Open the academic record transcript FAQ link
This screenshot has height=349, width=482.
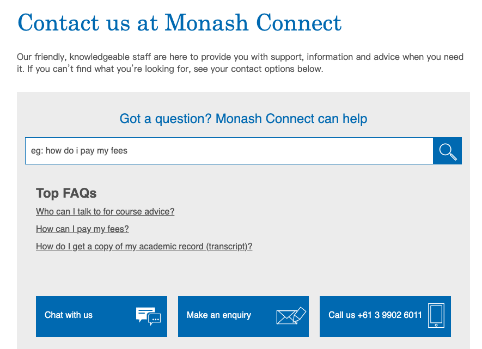[144, 247]
